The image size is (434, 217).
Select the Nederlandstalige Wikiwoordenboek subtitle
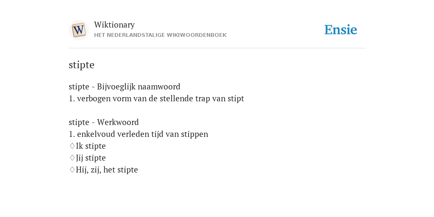[x=160, y=35]
